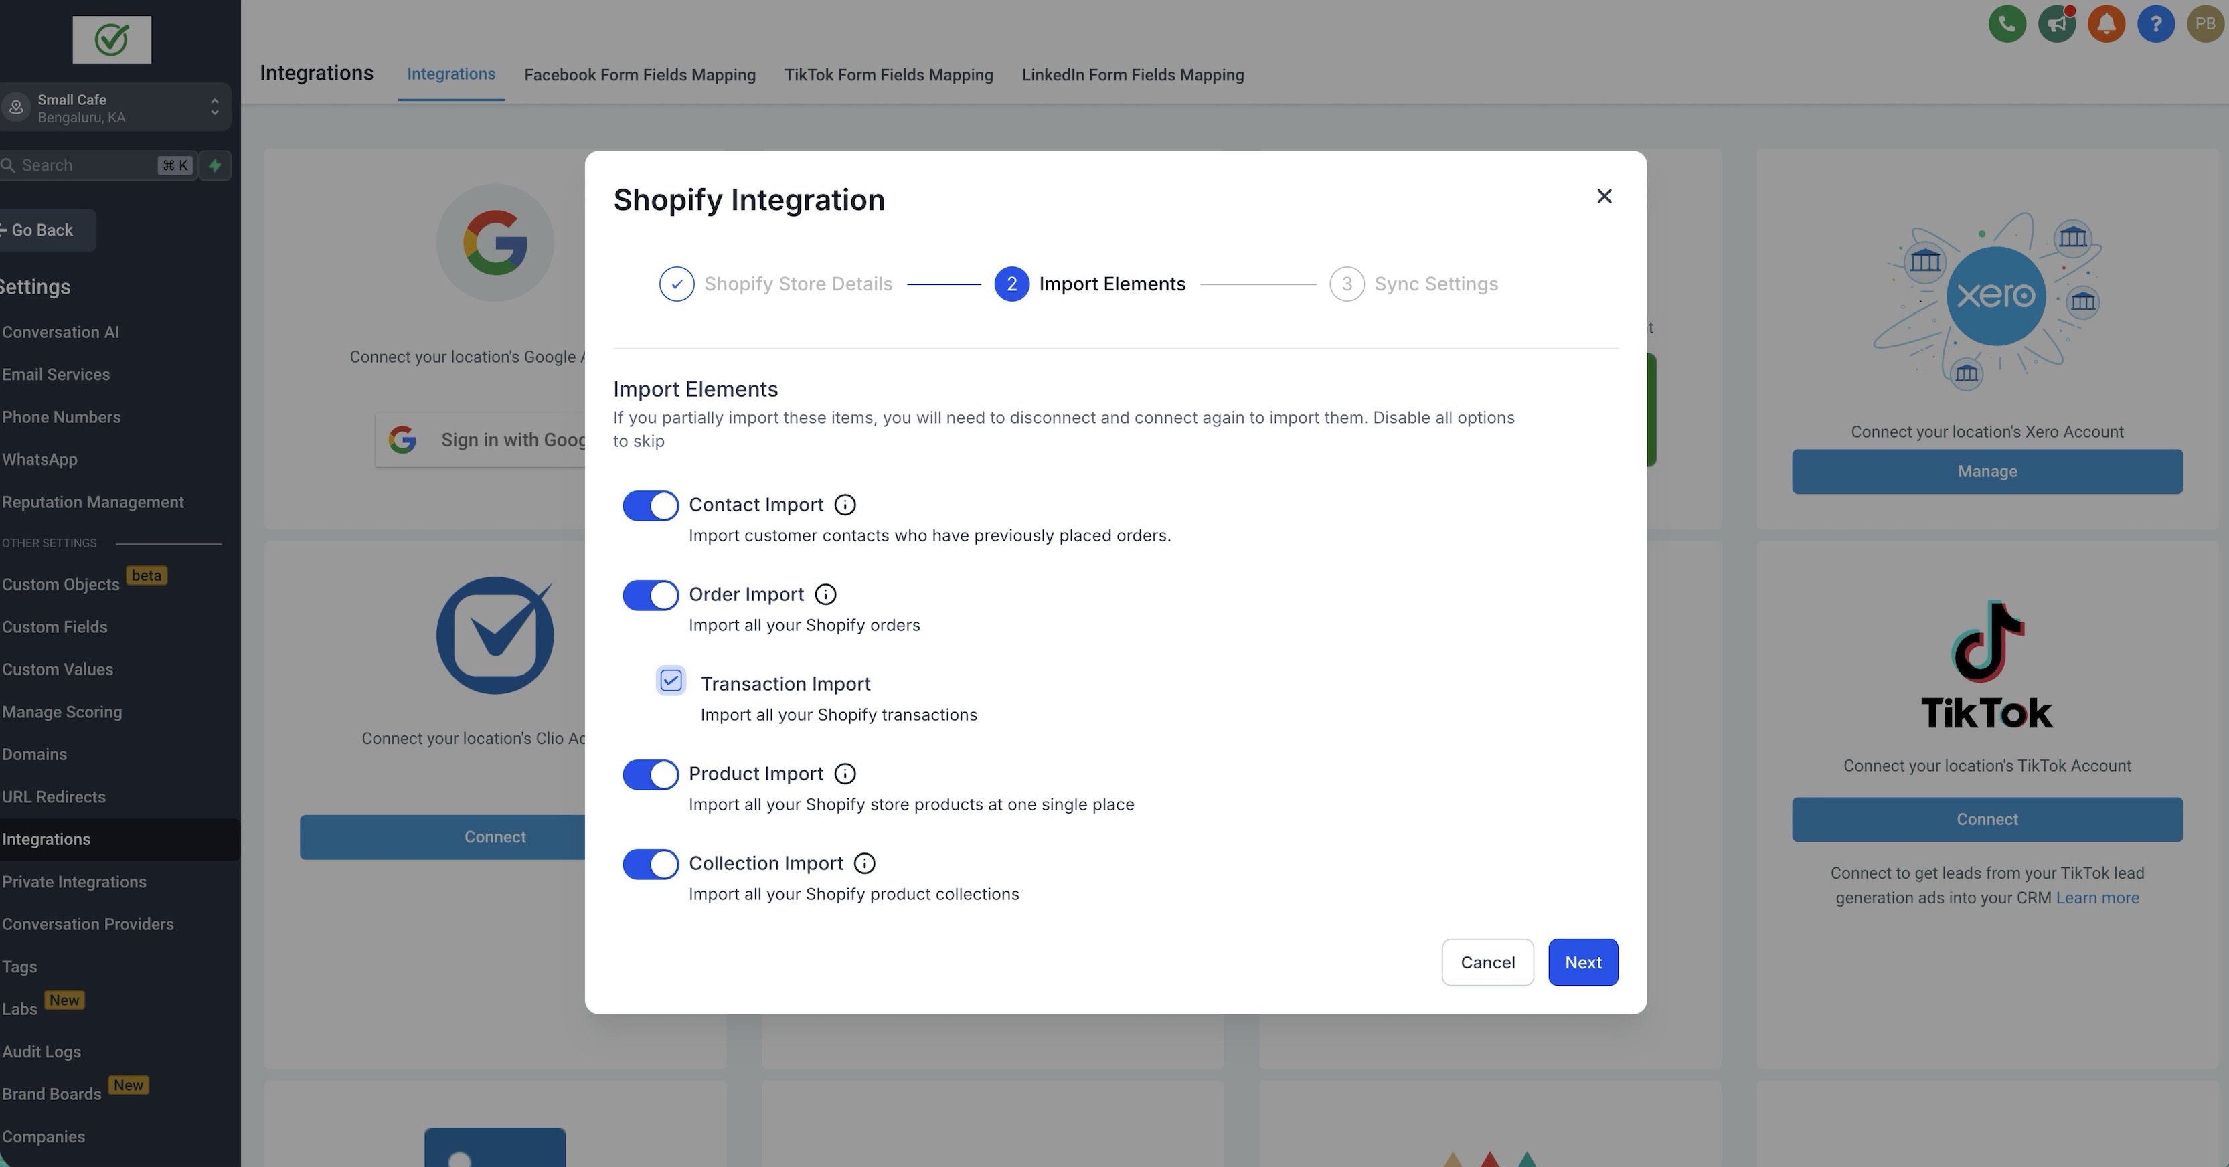Click the phone dialer icon in header
The image size is (2229, 1167).
click(2007, 23)
